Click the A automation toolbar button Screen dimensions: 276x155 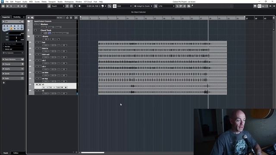click(x=25, y=6)
